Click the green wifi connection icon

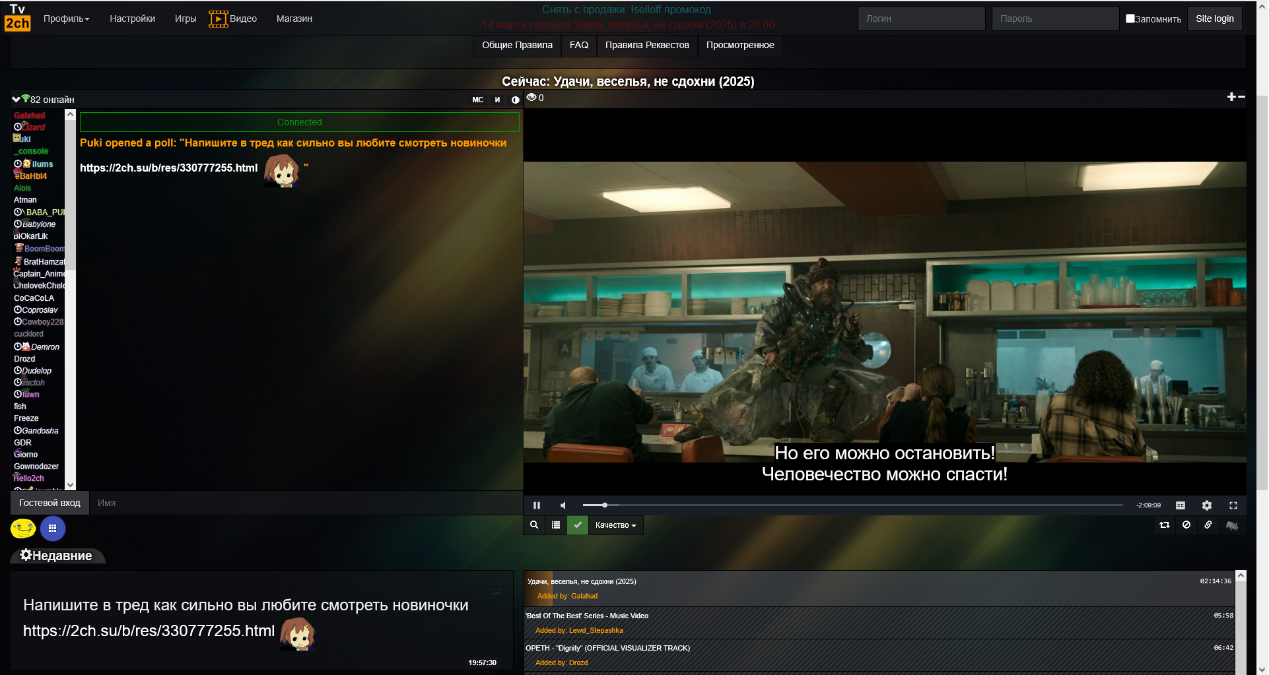[x=26, y=99]
